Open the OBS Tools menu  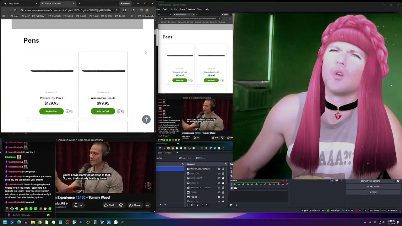coord(200,9)
